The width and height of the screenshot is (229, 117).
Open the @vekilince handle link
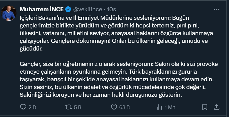click(x=87, y=9)
